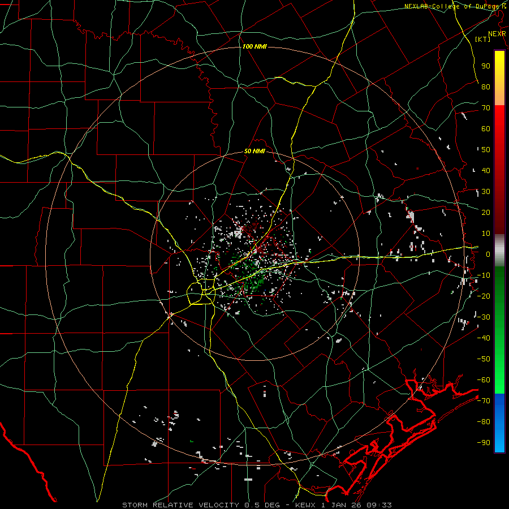This screenshot has height=509, width=509.
Task: Click the NEXR label above the scale
Action: [x=497, y=34]
